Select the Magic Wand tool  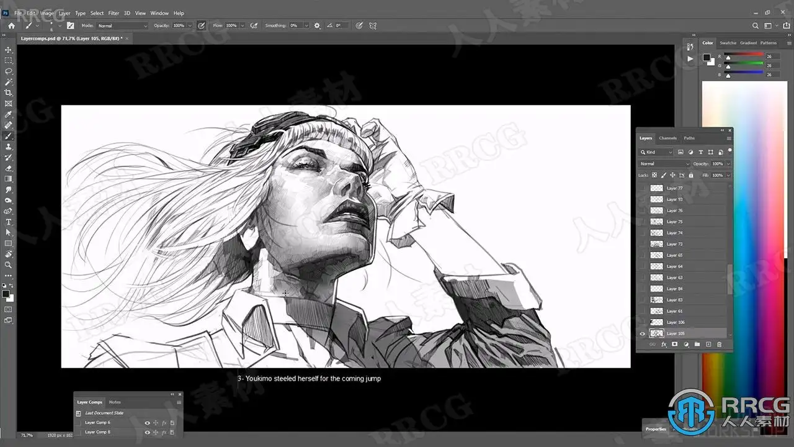(8, 82)
